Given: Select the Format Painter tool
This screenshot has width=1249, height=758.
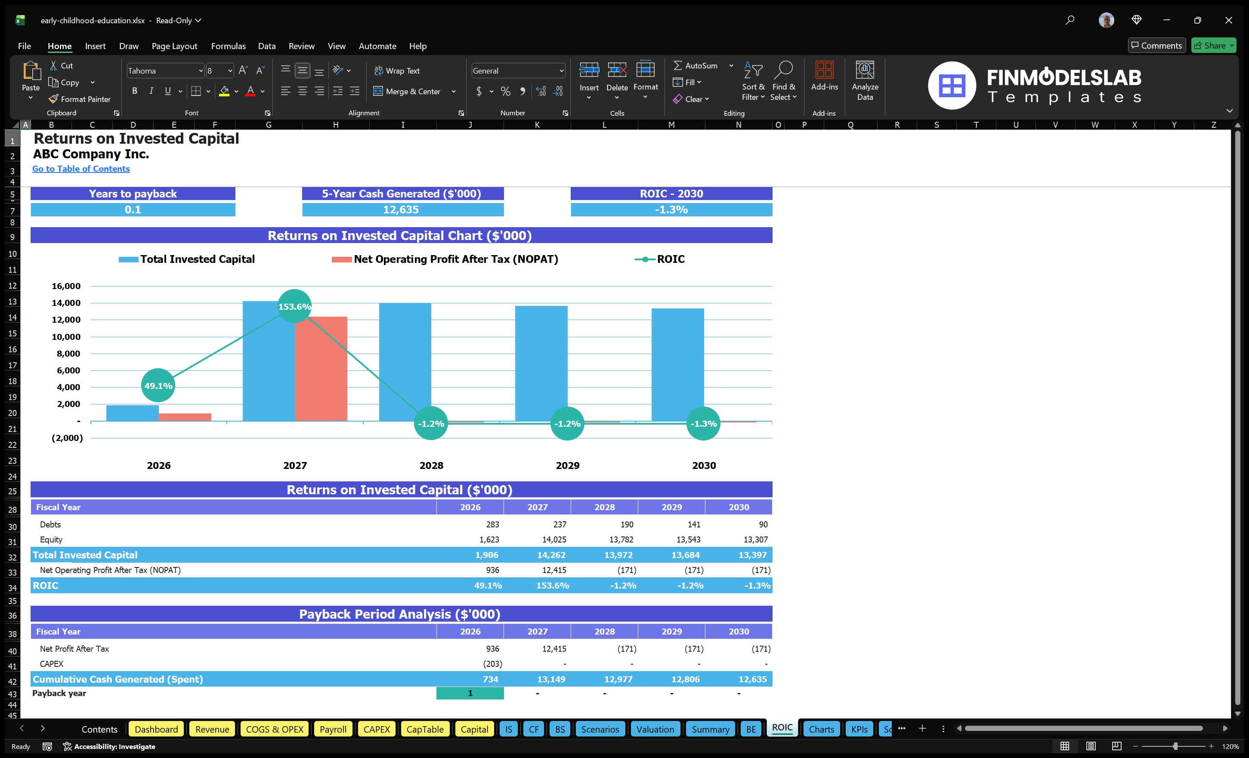Looking at the screenshot, I should (80, 99).
